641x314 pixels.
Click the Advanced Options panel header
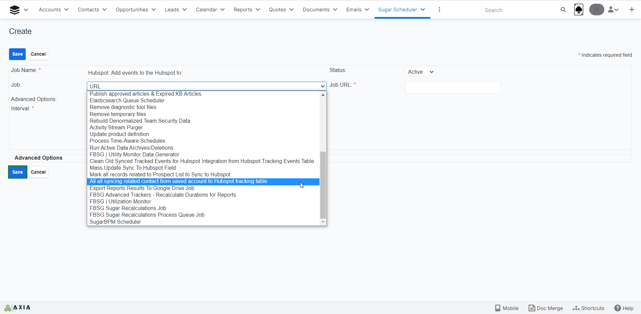point(38,158)
